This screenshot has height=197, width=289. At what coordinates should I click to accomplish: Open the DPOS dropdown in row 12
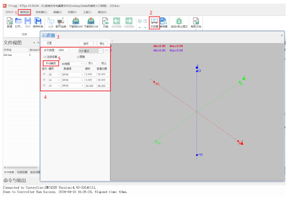point(73,86)
